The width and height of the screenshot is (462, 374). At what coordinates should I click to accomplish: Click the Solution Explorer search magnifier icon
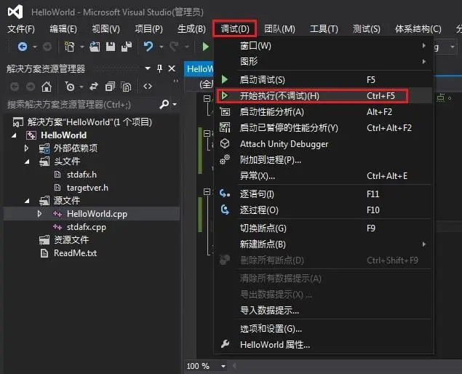164,104
